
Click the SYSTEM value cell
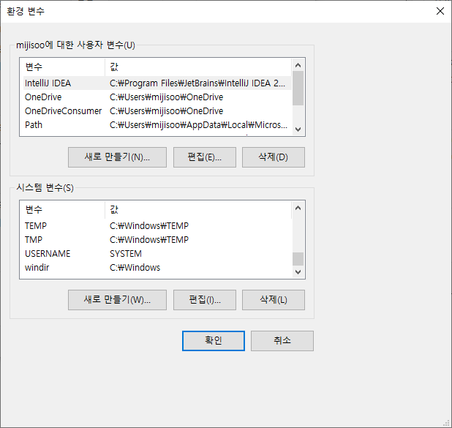[x=126, y=253]
